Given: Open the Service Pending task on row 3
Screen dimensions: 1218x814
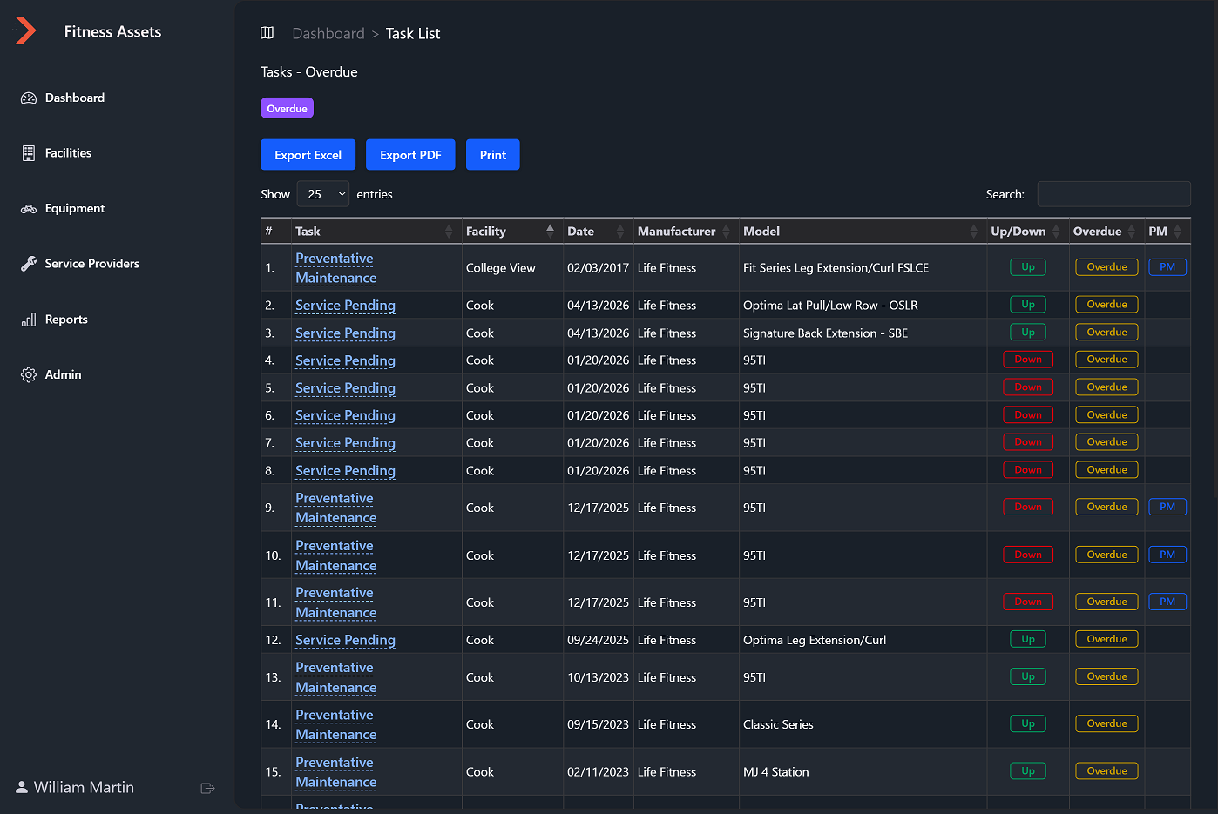Looking at the screenshot, I should click(x=344, y=333).
